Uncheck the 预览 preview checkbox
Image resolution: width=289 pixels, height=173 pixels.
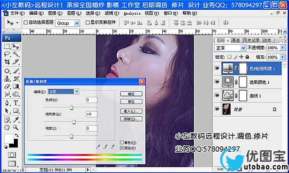122,148
